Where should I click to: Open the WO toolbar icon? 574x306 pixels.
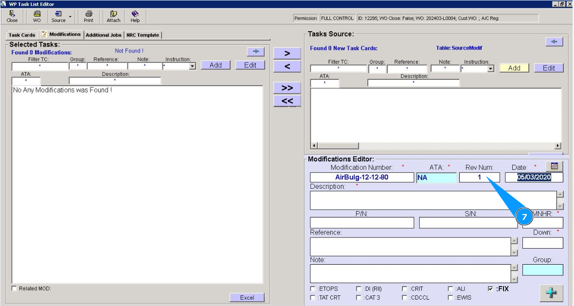tap(37, 17)
